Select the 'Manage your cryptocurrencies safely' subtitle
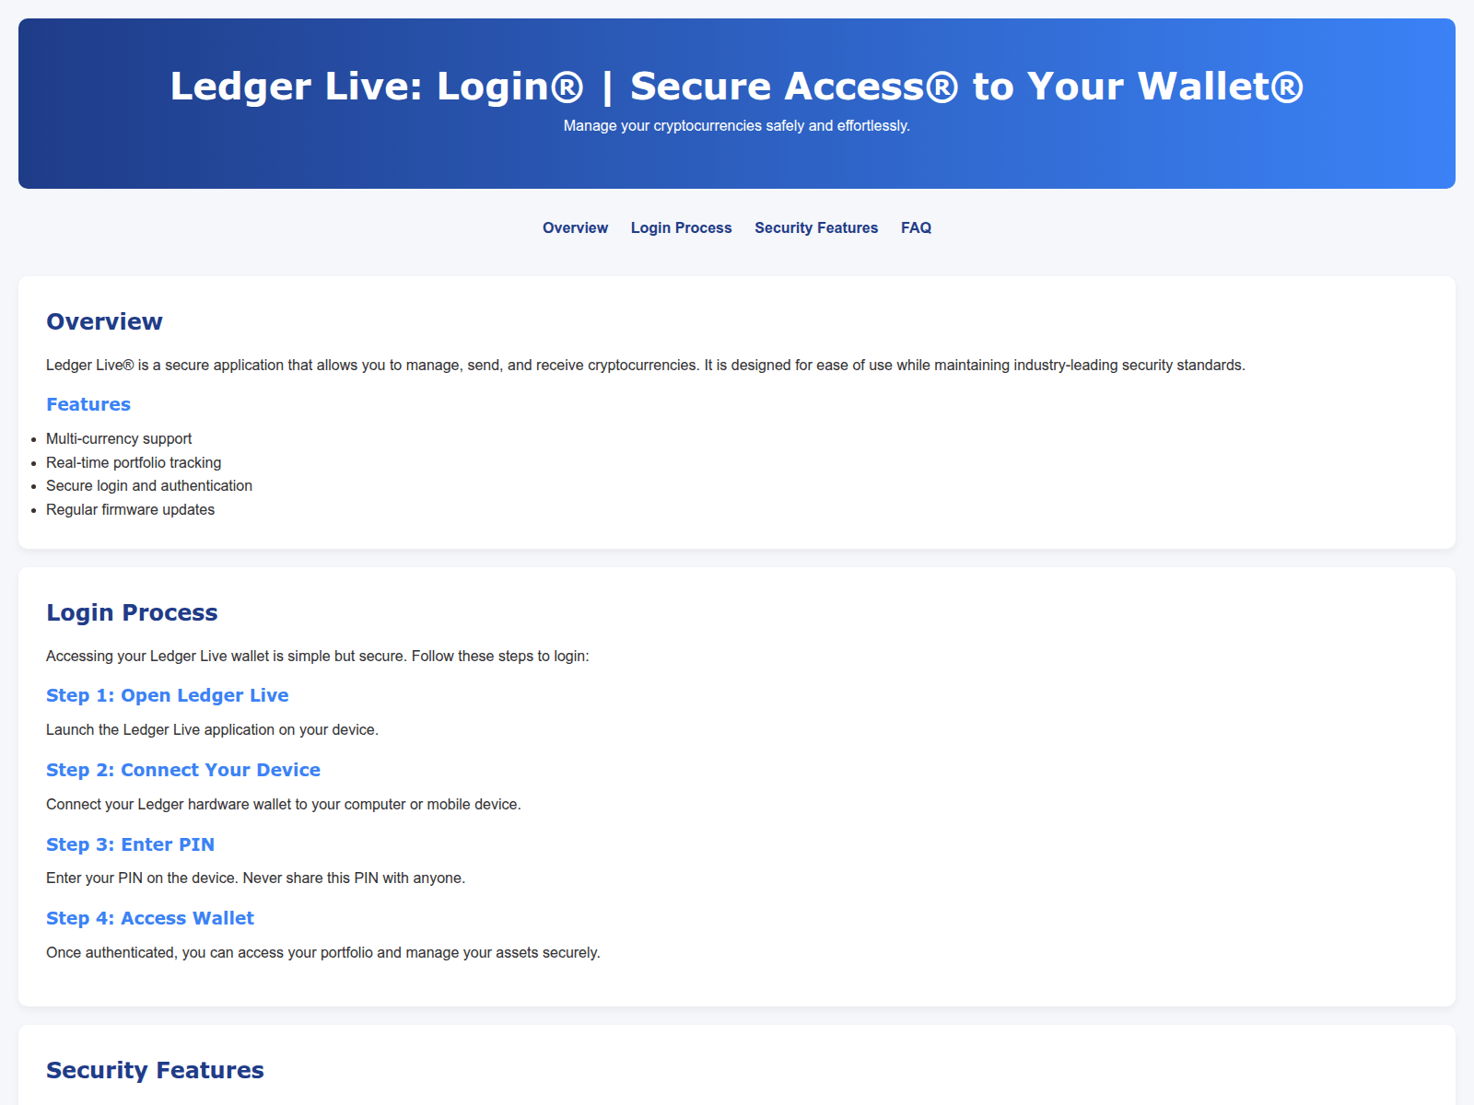The image size is (1474, 1105). coord(737,125)
